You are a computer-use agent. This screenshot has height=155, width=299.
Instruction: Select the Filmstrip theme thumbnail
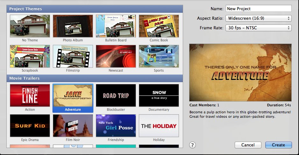pos(73,56)
